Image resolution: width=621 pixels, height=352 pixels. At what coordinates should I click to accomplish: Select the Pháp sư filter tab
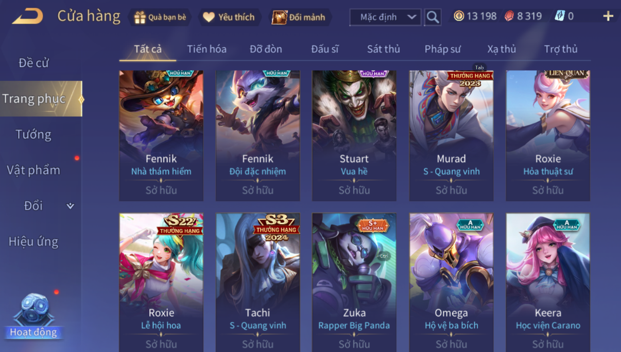[x=442, y=49]
